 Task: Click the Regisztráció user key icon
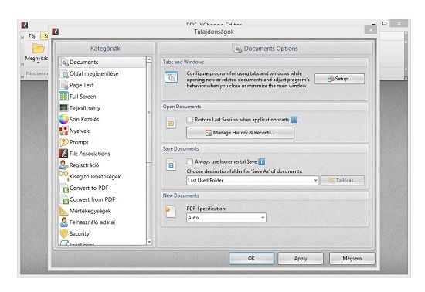[63, 165]
